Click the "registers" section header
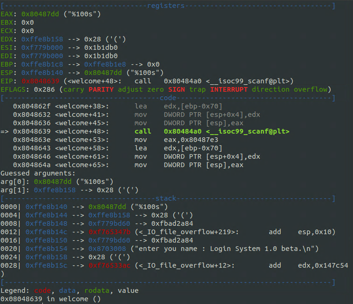Viewport: 353px width, 304px height. 166,6
